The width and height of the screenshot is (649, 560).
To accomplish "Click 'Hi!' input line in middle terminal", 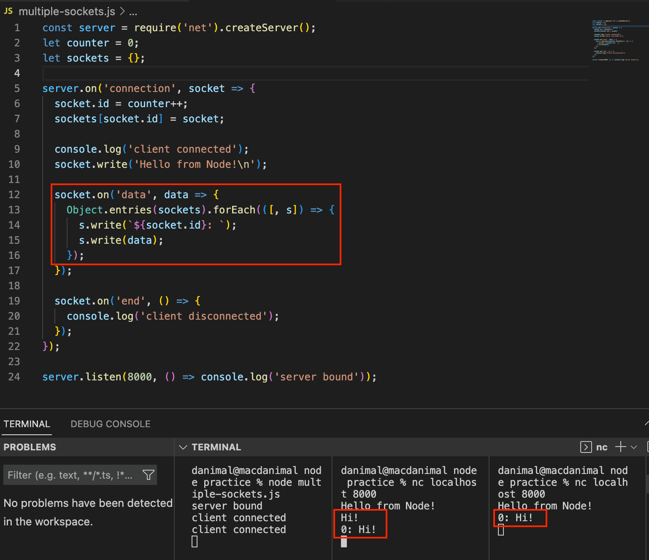I will 349,518.
